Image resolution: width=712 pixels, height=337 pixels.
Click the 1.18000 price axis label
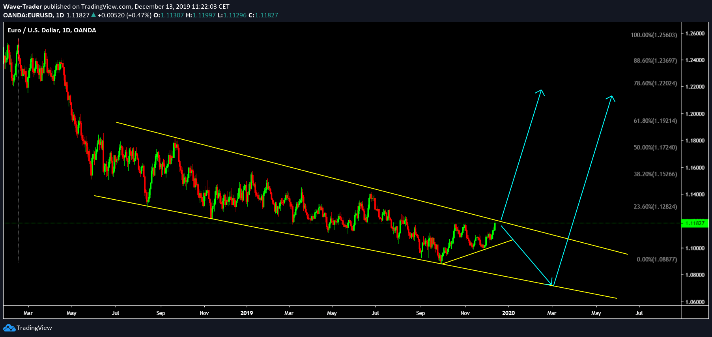point(695,140)
